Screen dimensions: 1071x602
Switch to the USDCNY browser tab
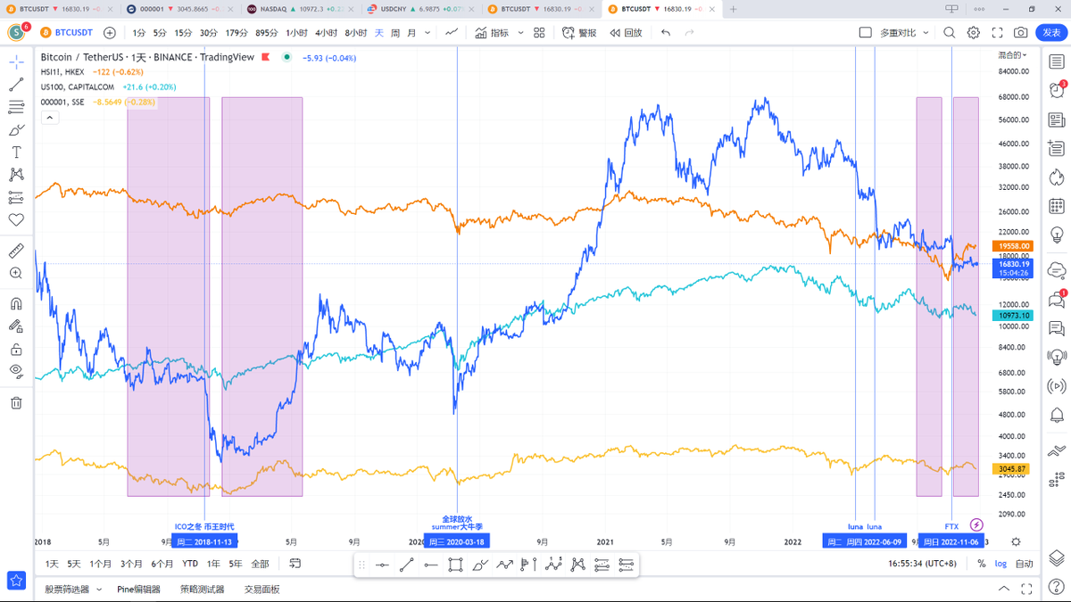point(420,9)
